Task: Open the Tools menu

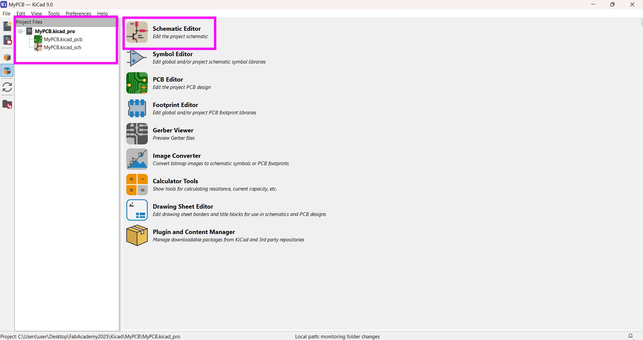Action: click(x=54, y=13)
